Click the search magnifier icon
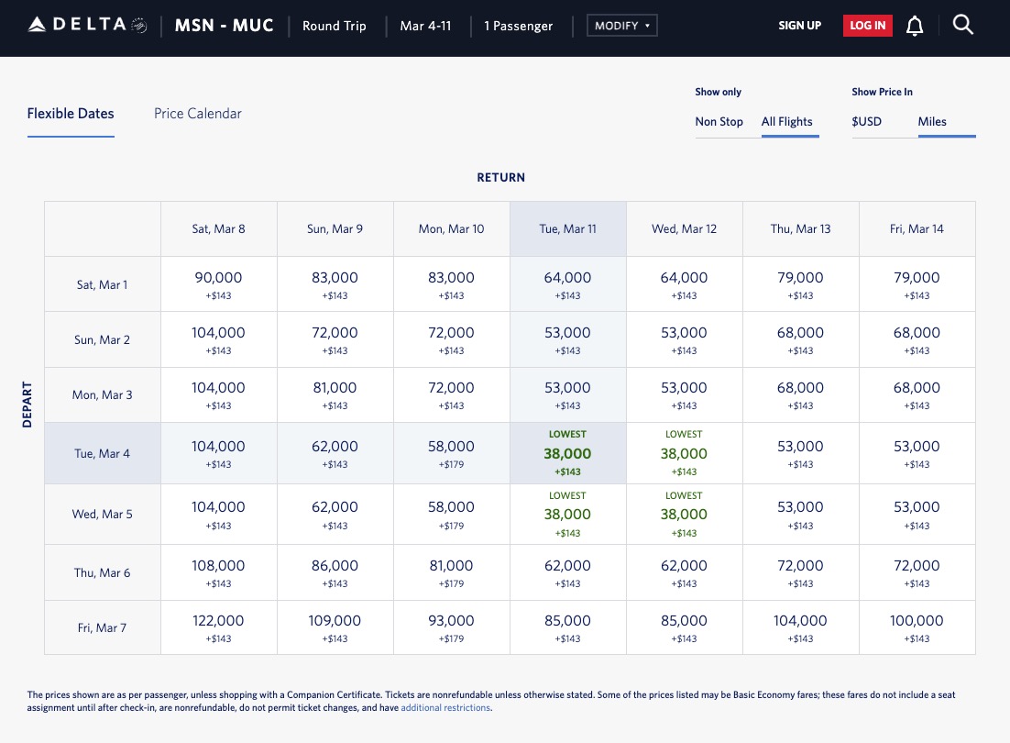Viewport: 1010px width, 743px height. 963,26
